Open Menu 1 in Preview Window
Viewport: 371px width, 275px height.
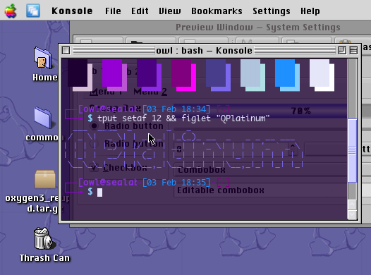106,92
